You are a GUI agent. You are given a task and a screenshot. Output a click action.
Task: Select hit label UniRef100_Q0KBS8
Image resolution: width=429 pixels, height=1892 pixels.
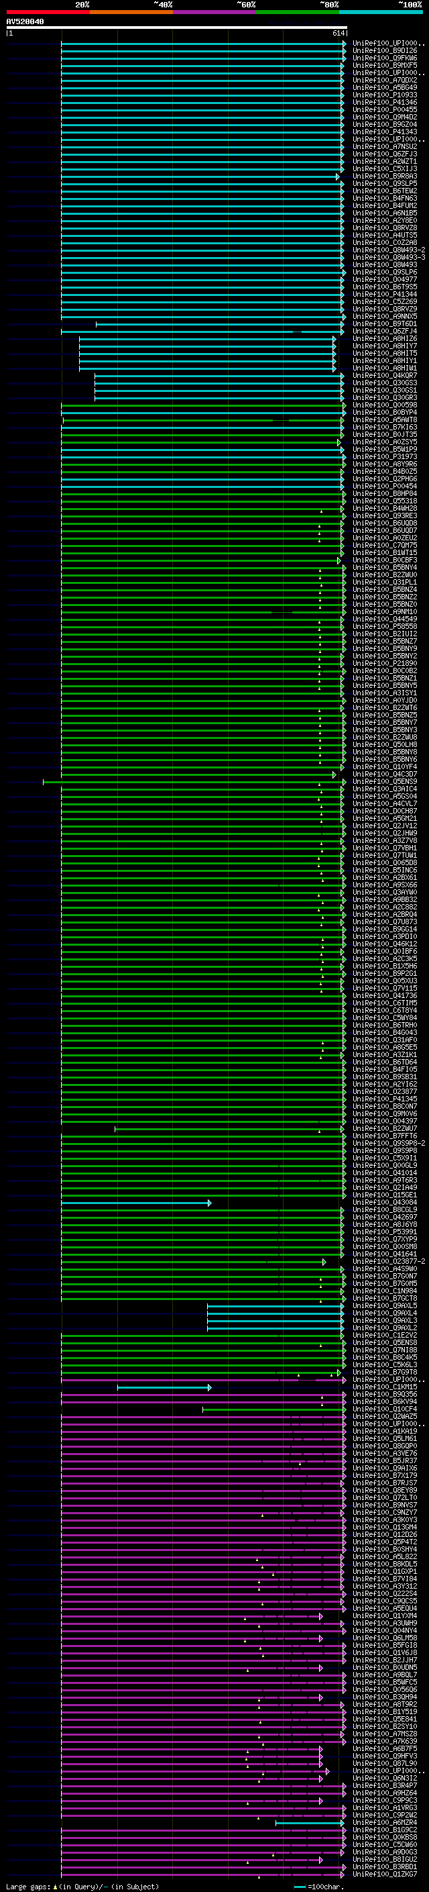(x=384, y=1838)
